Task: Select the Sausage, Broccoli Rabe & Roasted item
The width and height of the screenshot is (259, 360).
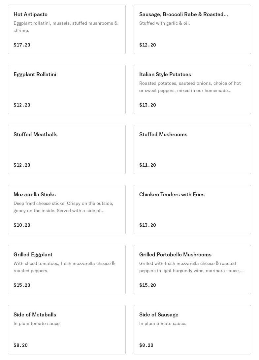Action: [x=183, y=14]
